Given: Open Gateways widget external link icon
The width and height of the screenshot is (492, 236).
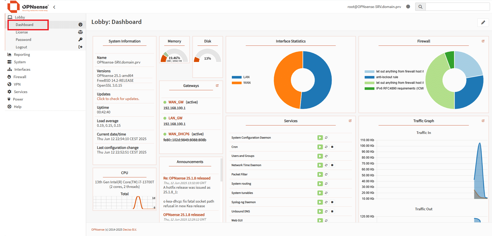Looking at the screenshot, I should (x=217, y=86).
